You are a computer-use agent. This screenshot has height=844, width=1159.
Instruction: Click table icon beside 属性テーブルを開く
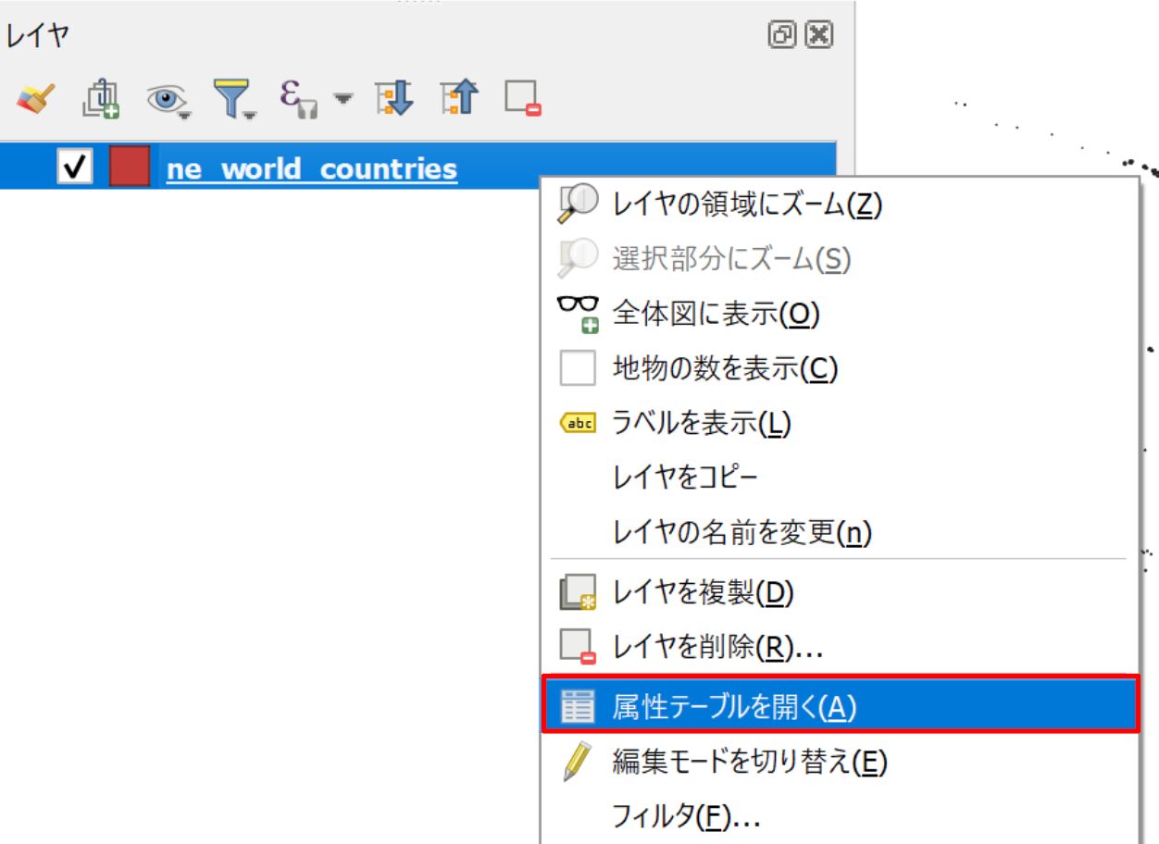(x=579, y=706)
